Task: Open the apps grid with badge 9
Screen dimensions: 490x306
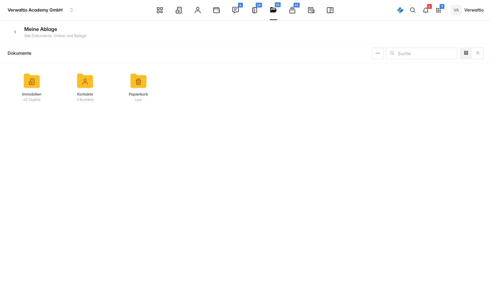Action: point(439,10)
